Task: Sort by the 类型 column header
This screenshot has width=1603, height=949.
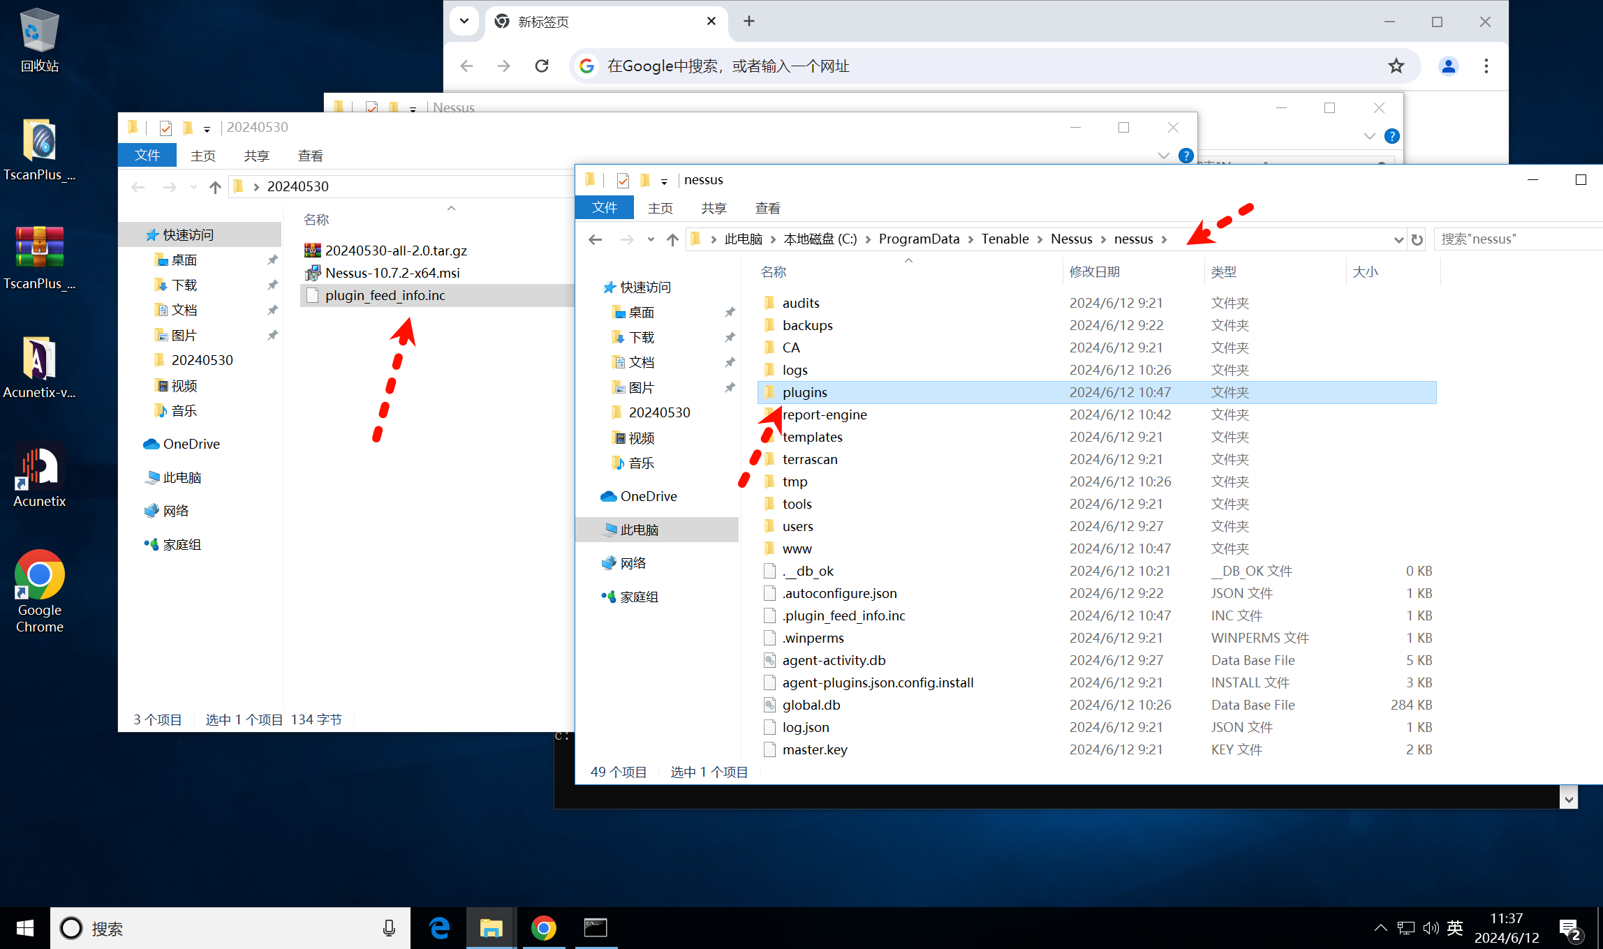Action: pos(1223,271)
